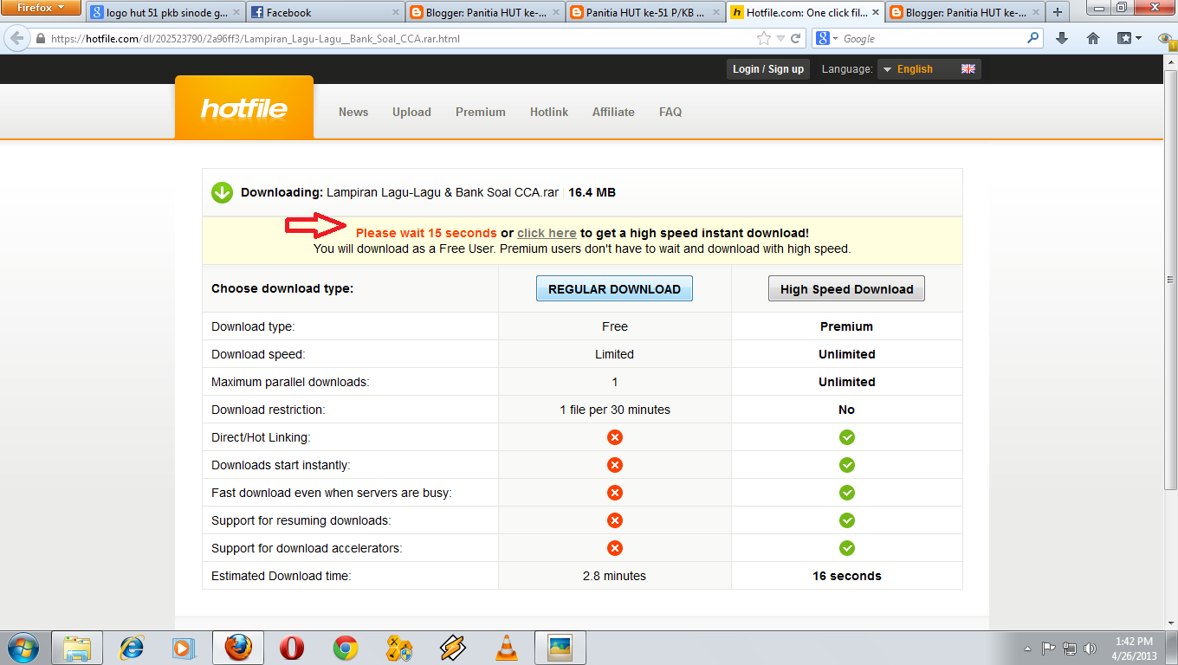Open the Firefox application menu button
The width and height of the screenshot is (1178, 665).
point(41,8)
